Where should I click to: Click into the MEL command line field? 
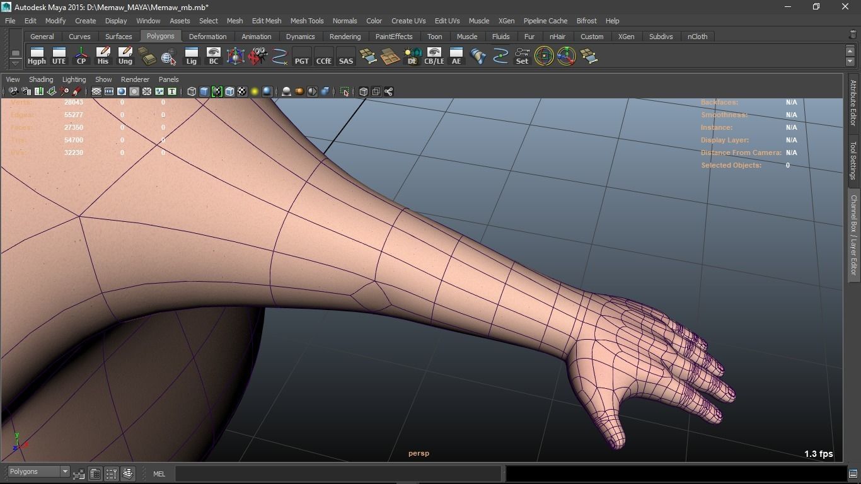338,473
